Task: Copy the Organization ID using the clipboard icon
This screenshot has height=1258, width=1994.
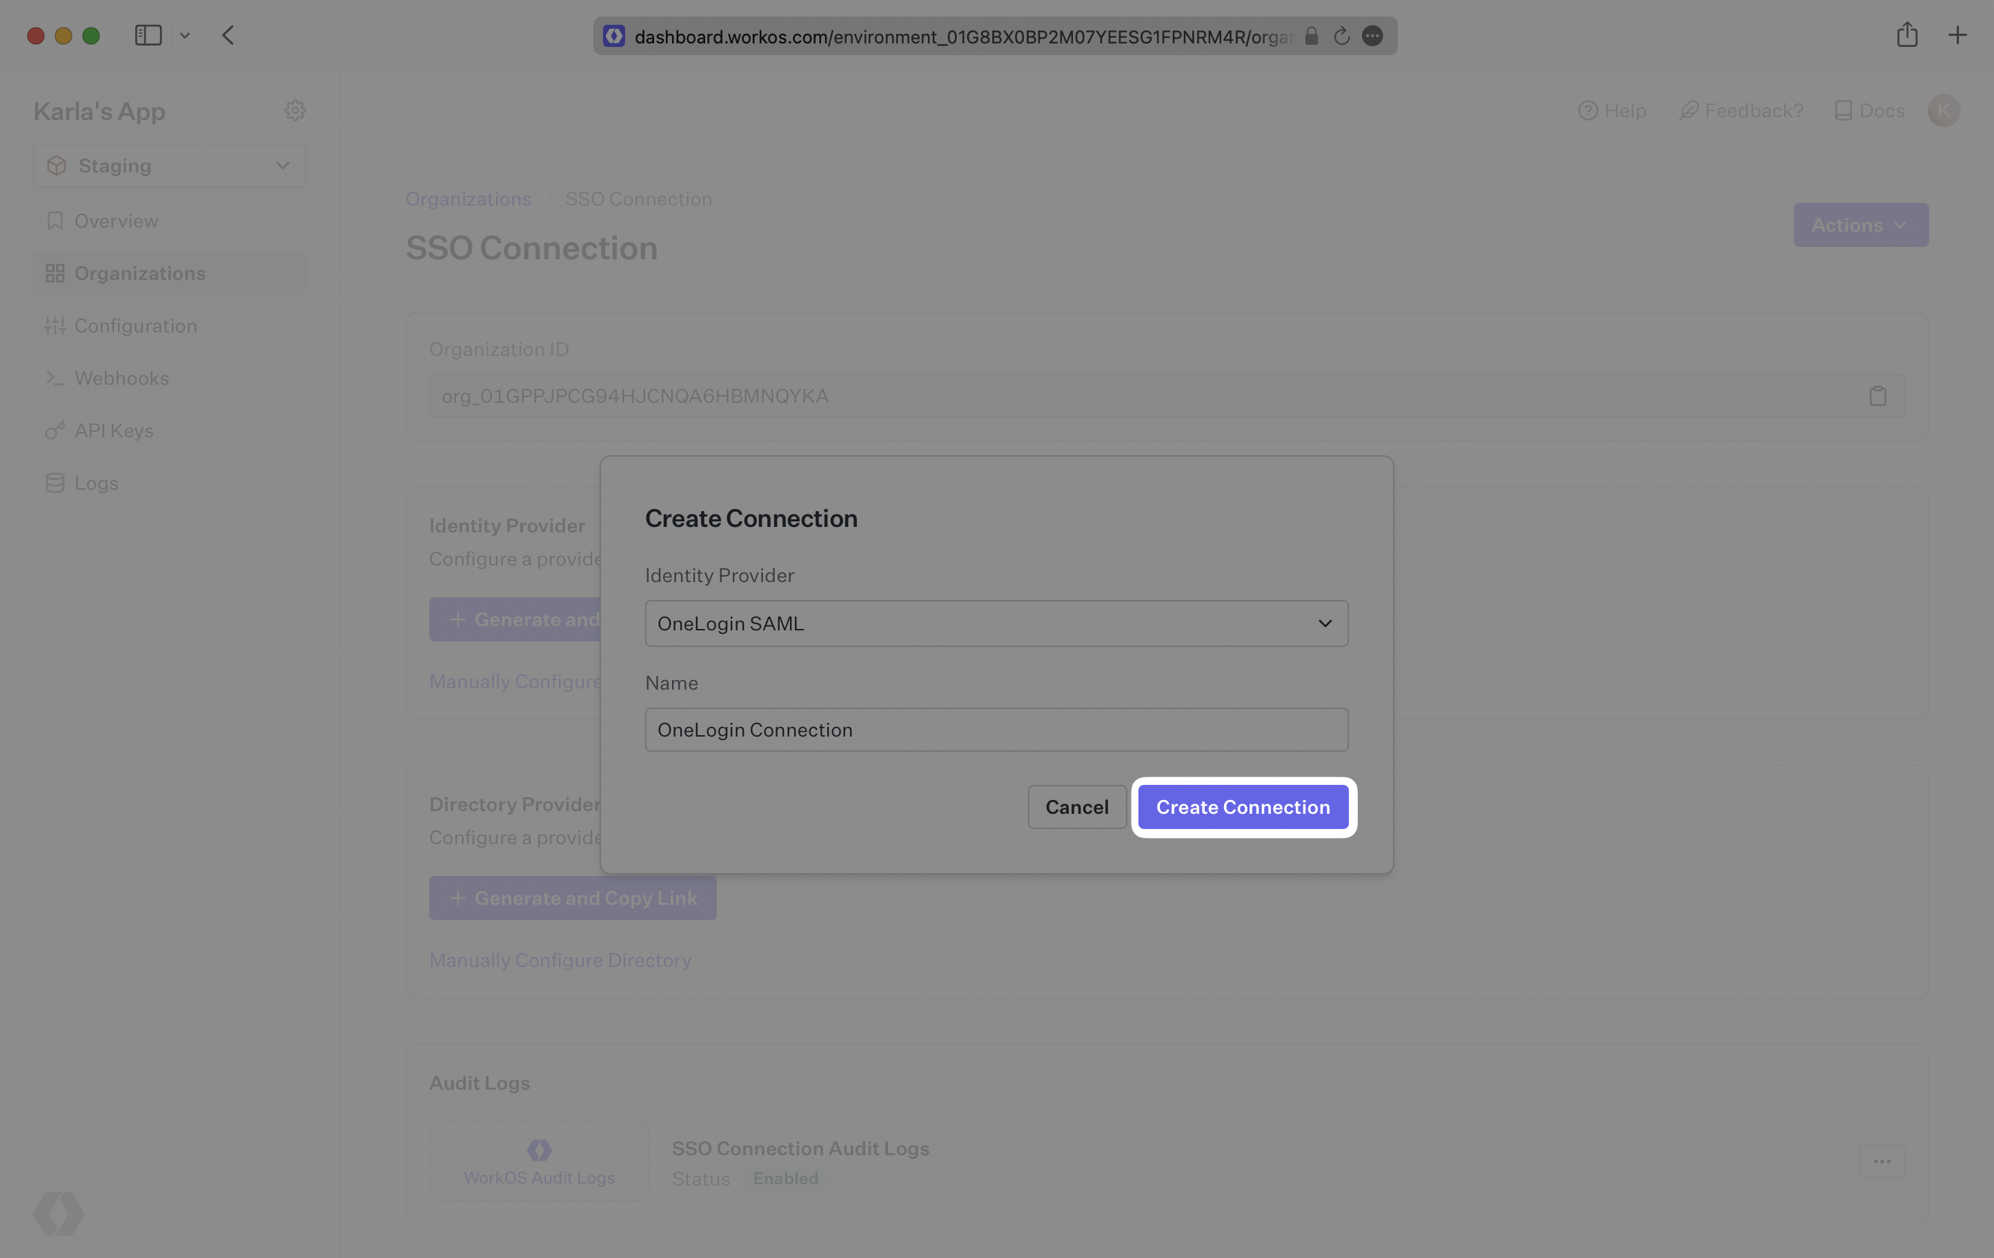Action: pos(1877,396)
